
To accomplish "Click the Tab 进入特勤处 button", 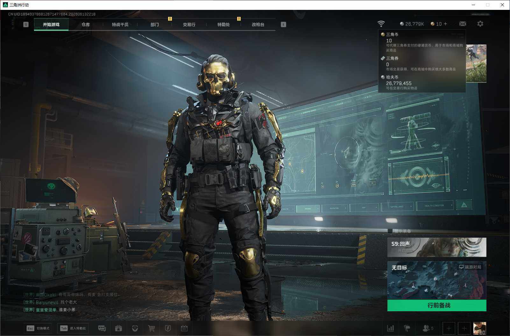I will pyautogui.click(x=73, y=328).
